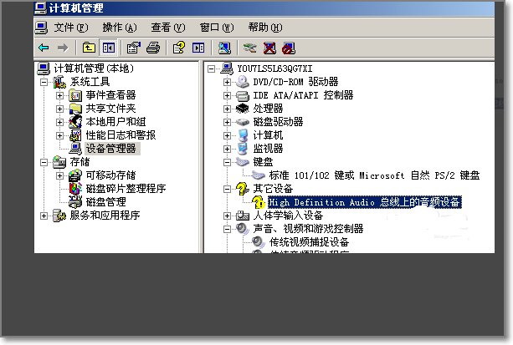
Task: Expand the 人体学输入设备 category
Action: [x=227, y=216]
